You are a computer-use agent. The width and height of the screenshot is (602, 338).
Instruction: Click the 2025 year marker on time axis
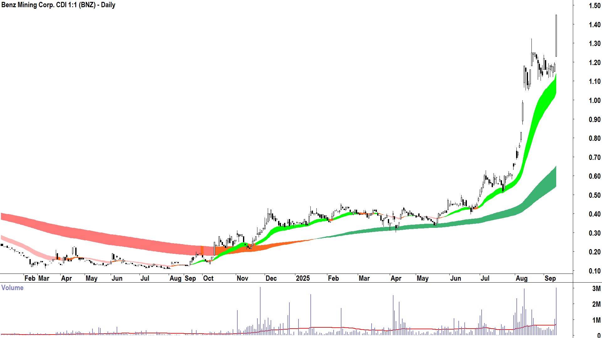point(303,278)
